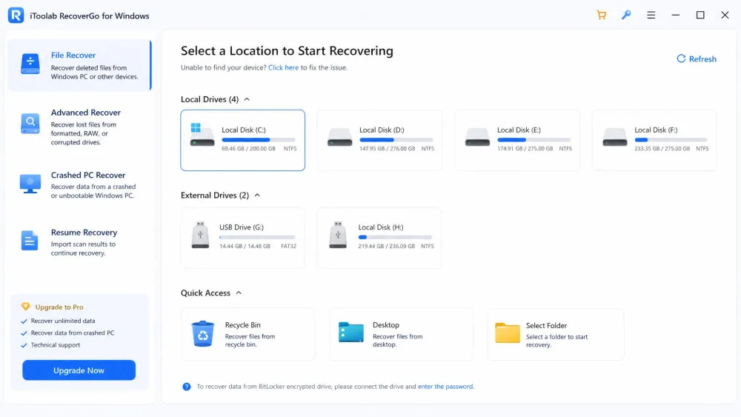The width and height of the screenshot is (741, 417).
Task: Click the USB stick icon for USB Drive (G:)
Action: click(200, 235)
